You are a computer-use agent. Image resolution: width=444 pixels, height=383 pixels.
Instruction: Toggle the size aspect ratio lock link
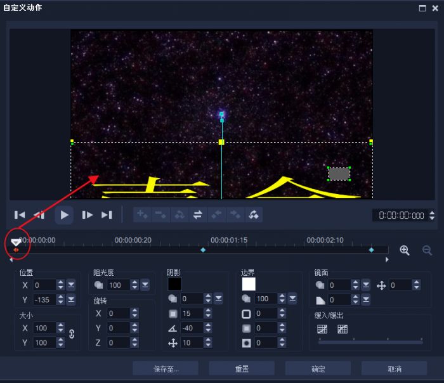coord(72,334)
